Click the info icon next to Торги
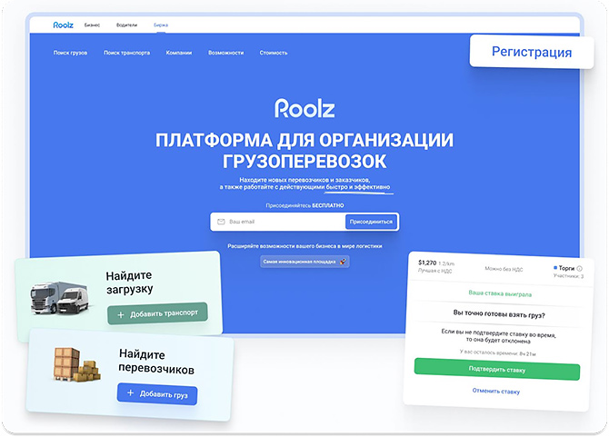 pos(580,269)
